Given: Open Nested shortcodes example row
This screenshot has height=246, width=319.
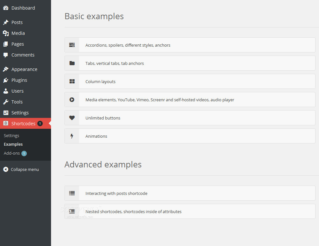Looking at the screenshot, I should point(133,211).
